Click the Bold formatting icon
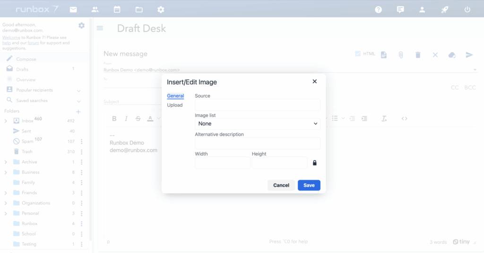This screenshot has height=253, width=484. pos(114,119)
